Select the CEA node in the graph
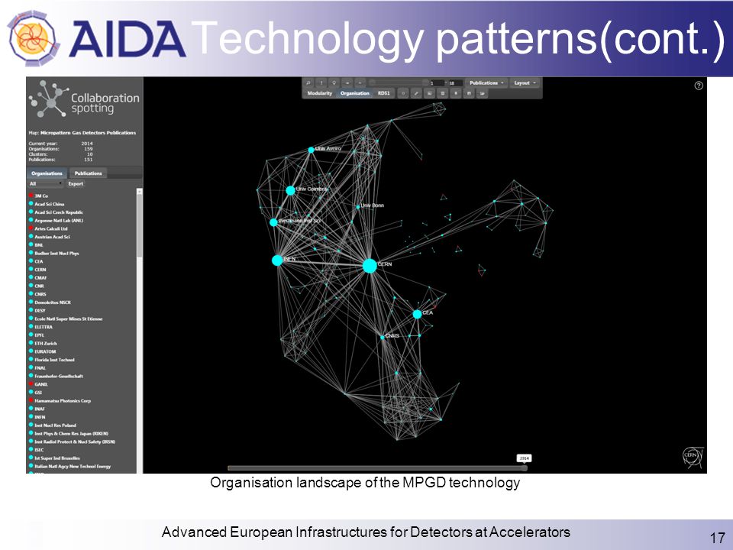The width and height of the screenshot is (733, 550). 417,314
